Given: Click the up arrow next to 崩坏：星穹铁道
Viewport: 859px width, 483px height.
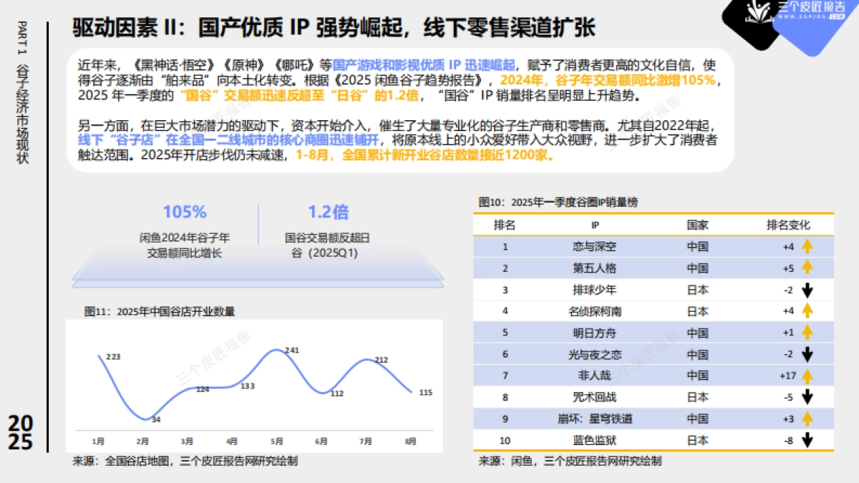Looking at the screenshot, I should (807, 417).
